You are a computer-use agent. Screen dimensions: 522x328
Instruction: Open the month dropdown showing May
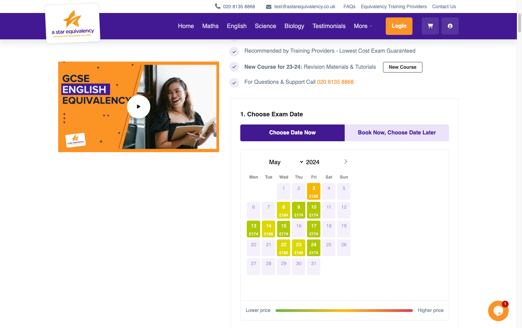(286, 162)
